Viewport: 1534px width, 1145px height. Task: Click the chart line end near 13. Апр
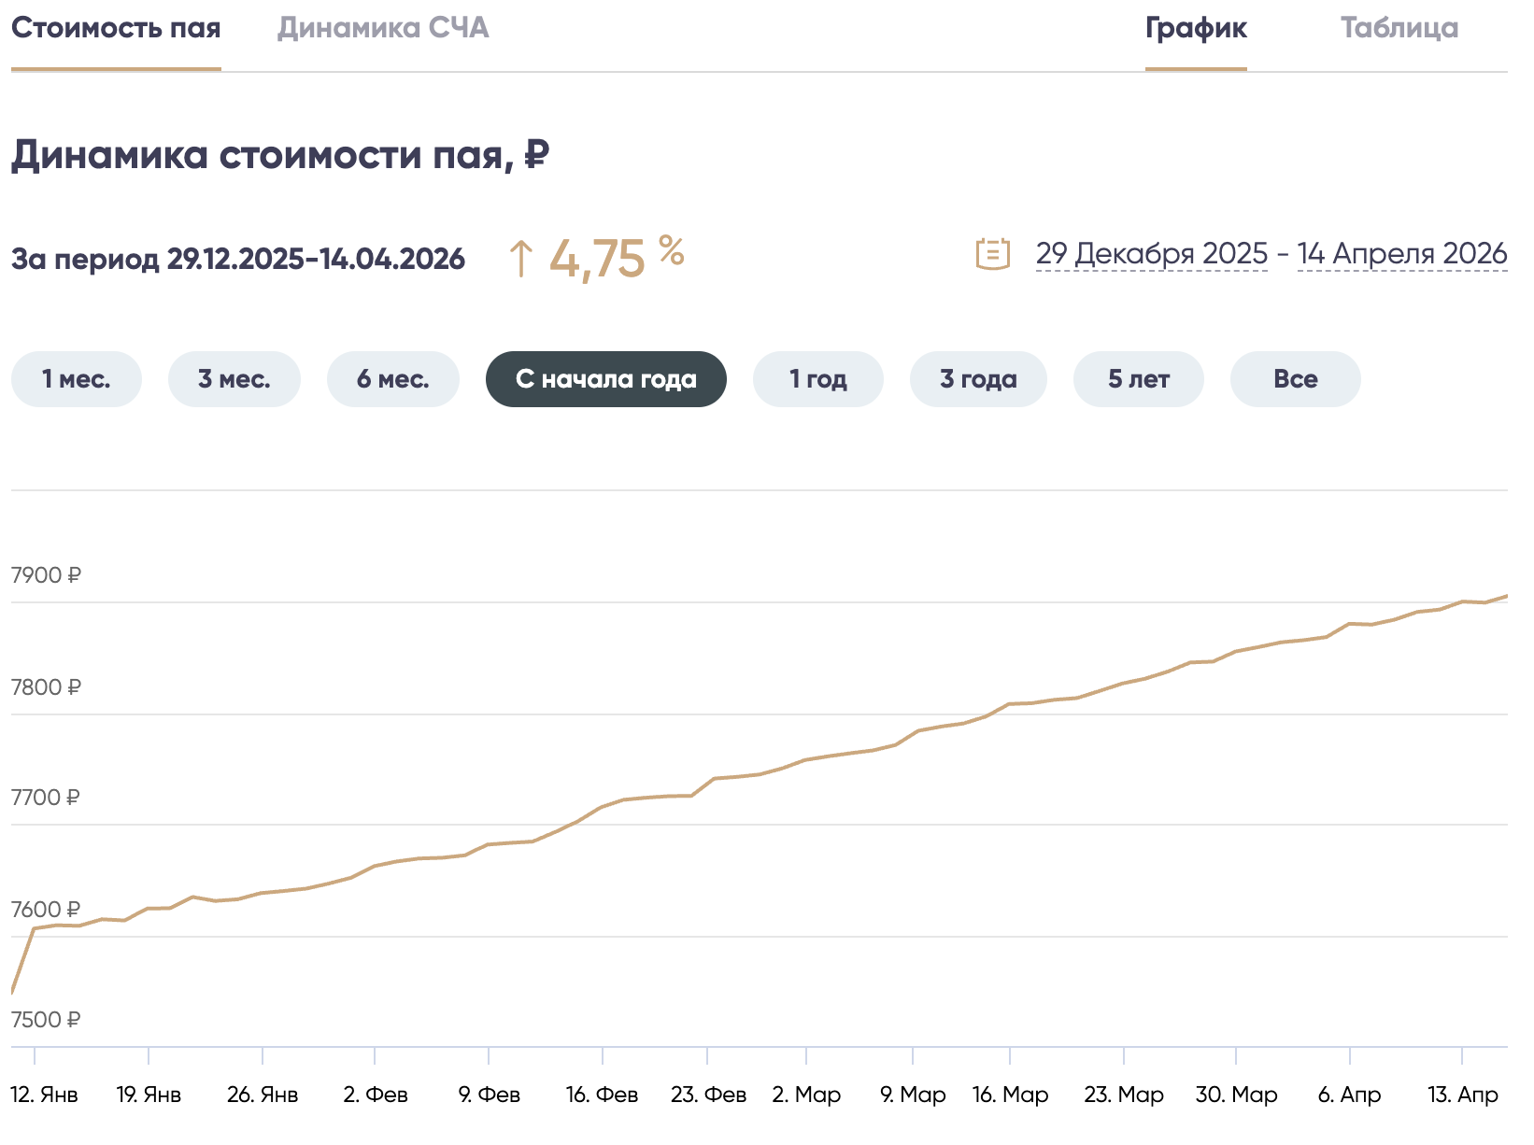tap(1504, 597)
